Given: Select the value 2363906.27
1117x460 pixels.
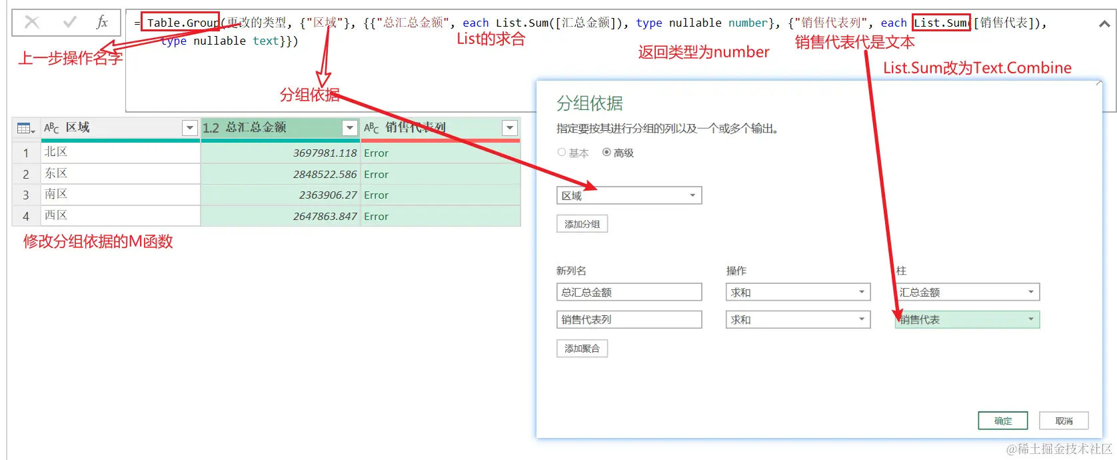Looking at the screenshot, I should pyautogui.click(x=281, y=195).
